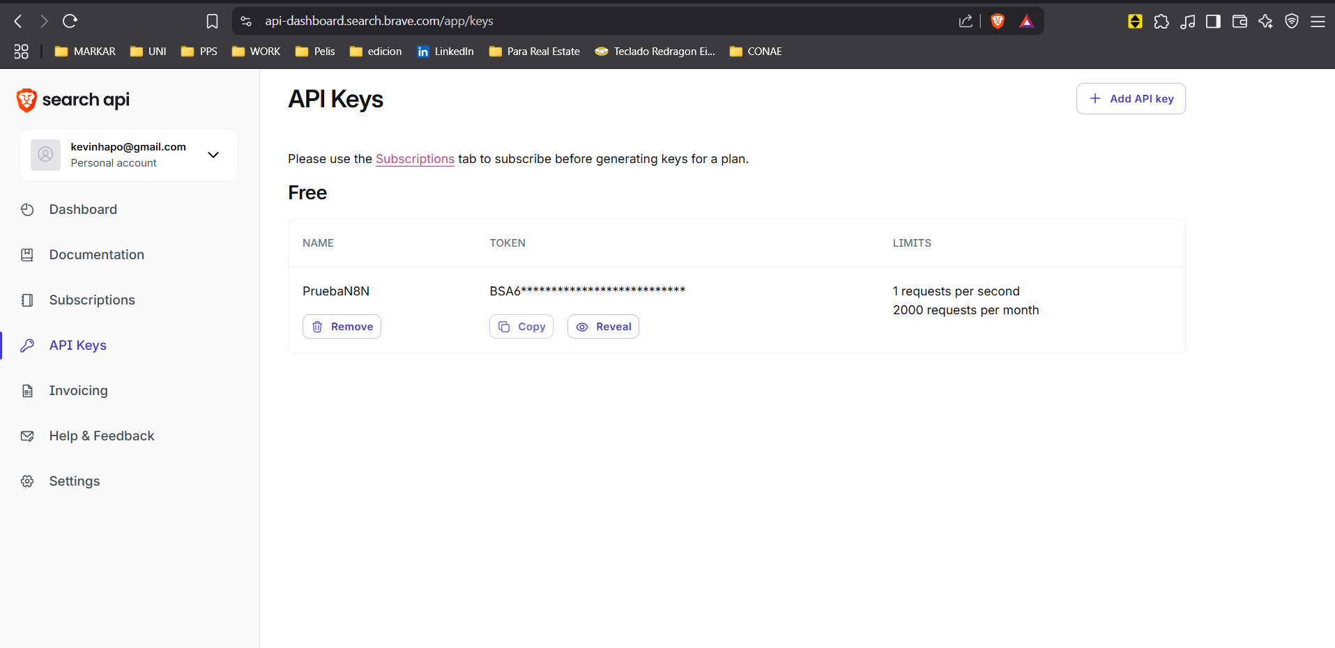This screenshot has width=1335, height=648.
Task: Open the CONAE bookmarks folder
Action: point(756,52)
